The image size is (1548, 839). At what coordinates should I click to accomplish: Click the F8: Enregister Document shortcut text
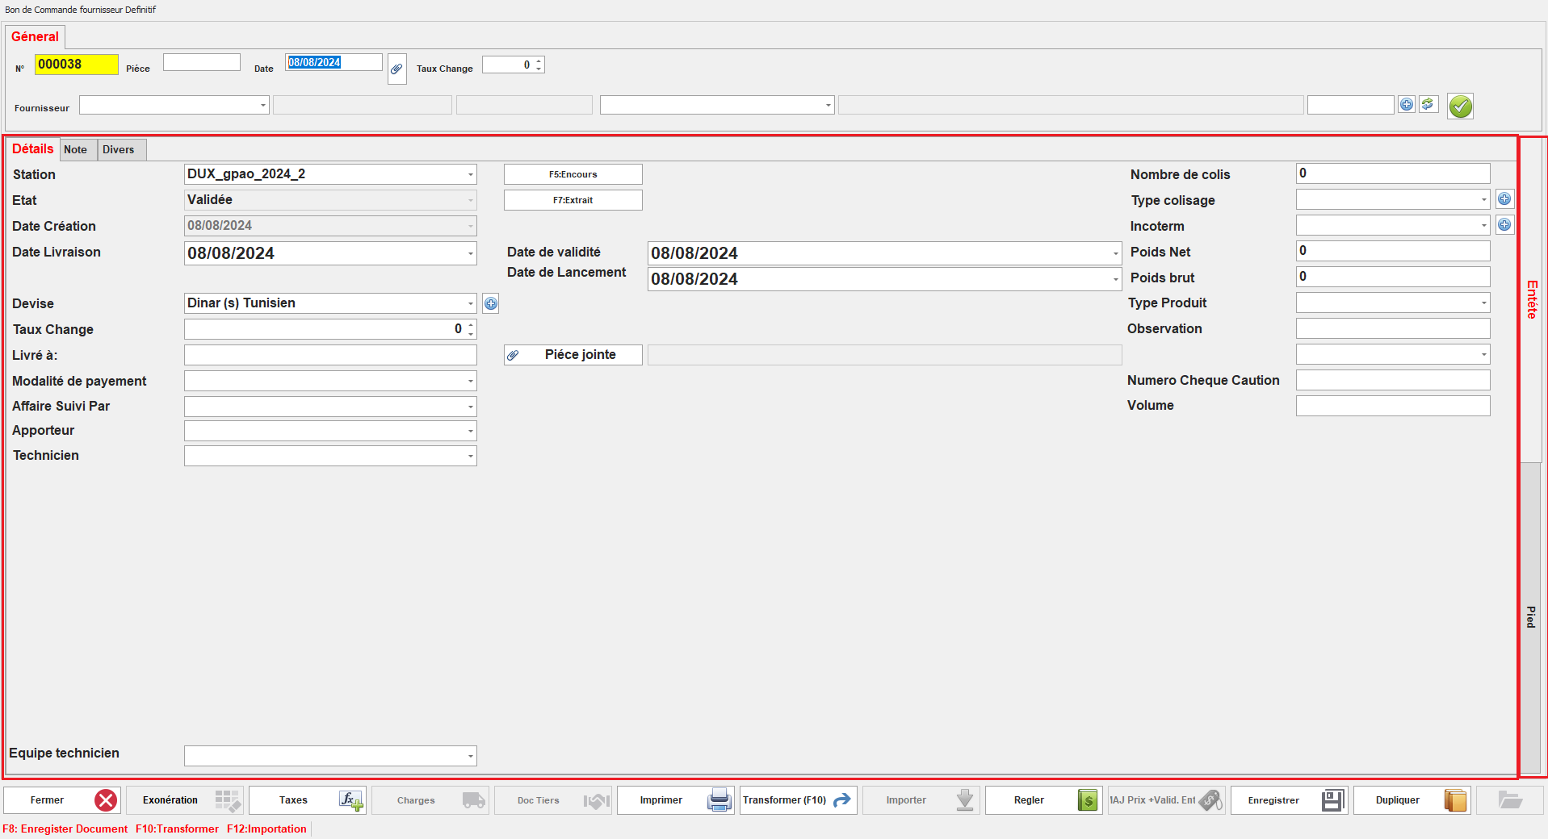pyautogui.click(x=65, y=829)
